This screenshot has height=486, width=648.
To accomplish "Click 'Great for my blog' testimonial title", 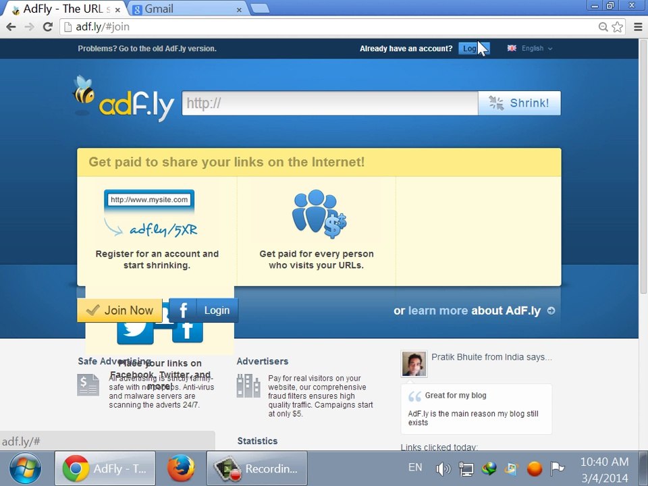I will tap(456, 396).
